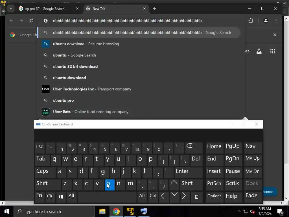Open the Google apps grid icon

(x=272, y=51)
